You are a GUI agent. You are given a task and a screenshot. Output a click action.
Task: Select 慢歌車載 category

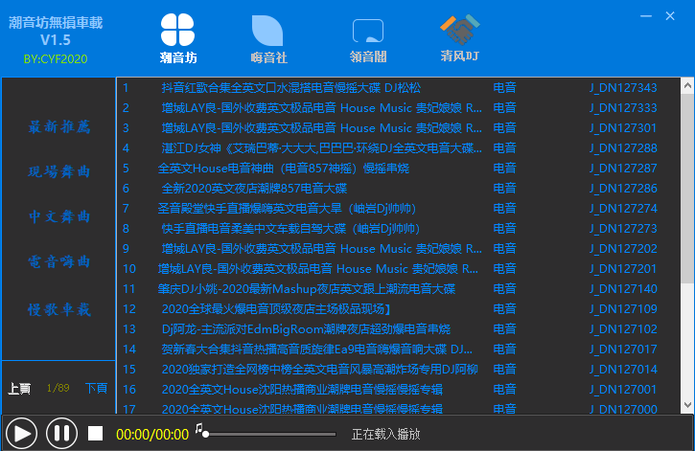[59, 309]
